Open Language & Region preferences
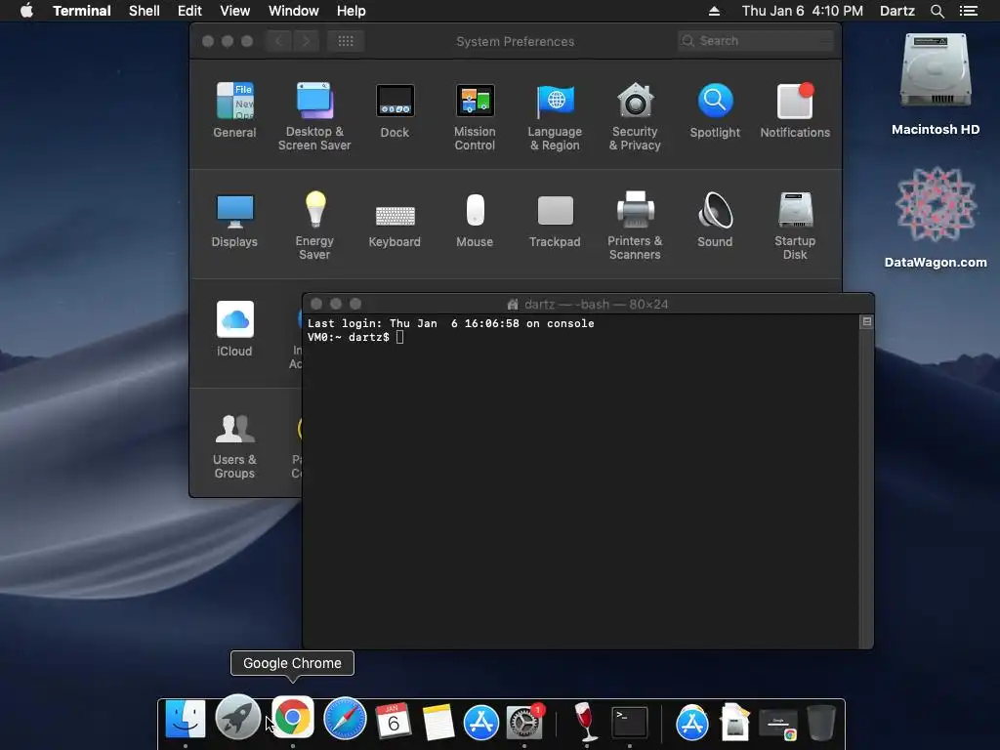Viewport: 1000px width, 750px height. 555,116
